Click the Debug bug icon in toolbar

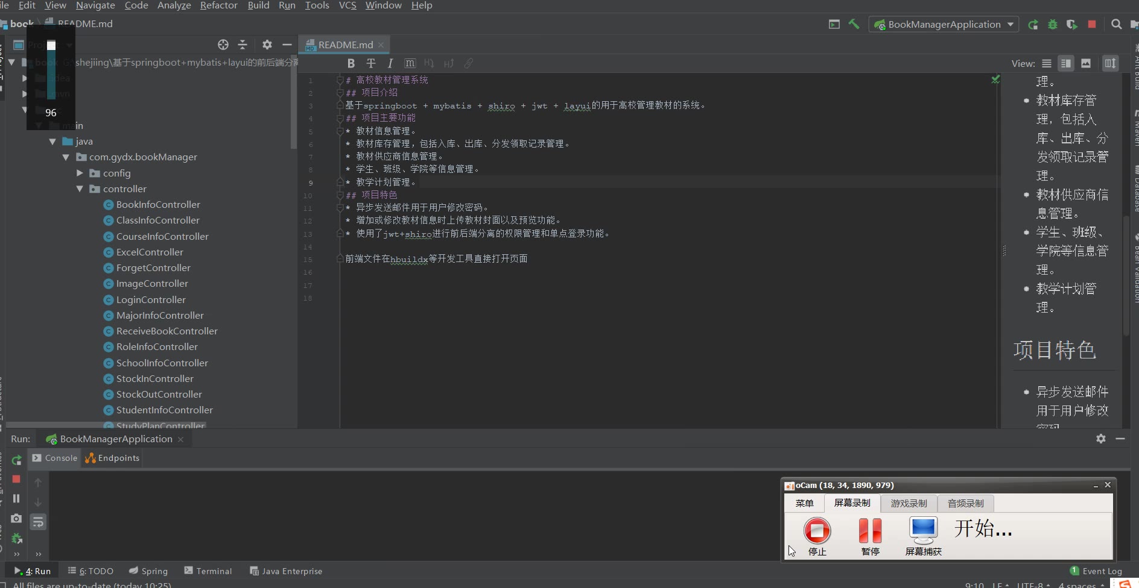(x=1053, y=24)
